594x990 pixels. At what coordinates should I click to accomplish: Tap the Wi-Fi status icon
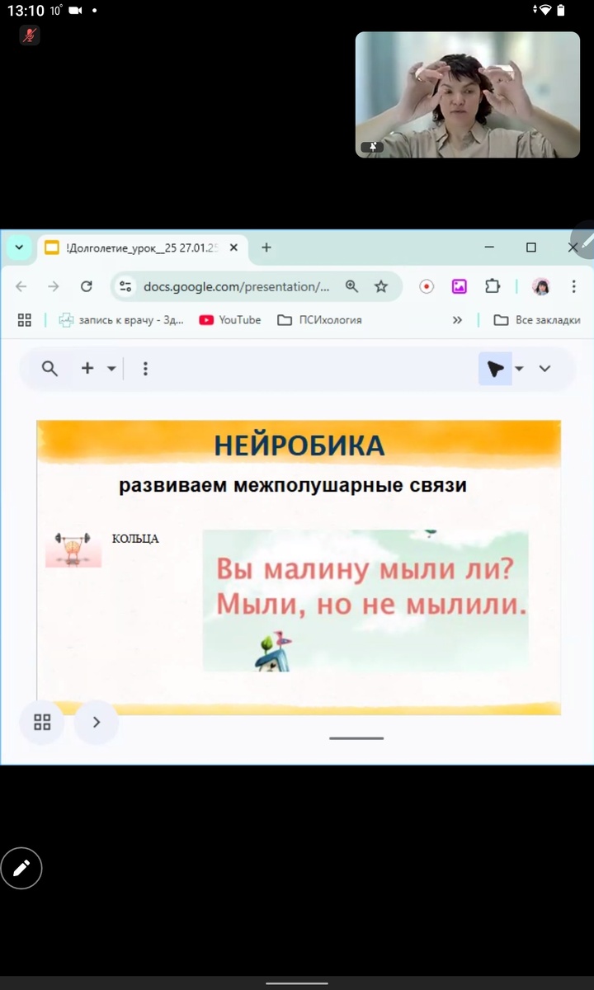coord(544,10)
